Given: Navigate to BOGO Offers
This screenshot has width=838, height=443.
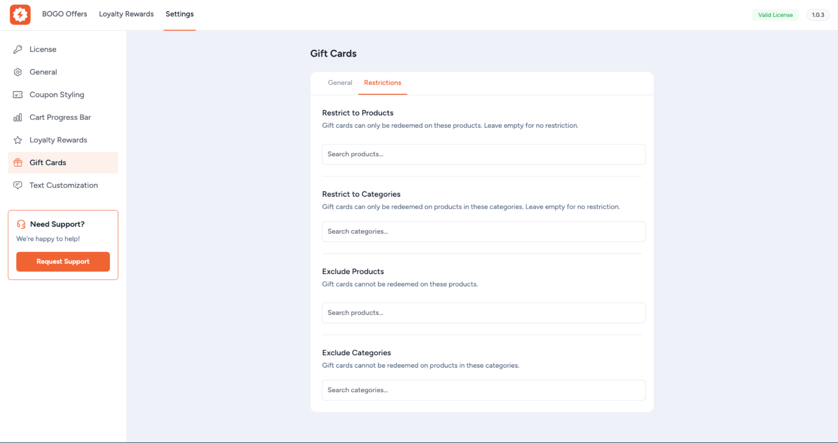Looking at the screenshot, I should [x=64, y=14].
